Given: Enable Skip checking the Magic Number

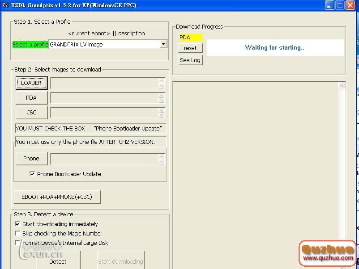Looking at the screenshot, I should click(17, 233).
